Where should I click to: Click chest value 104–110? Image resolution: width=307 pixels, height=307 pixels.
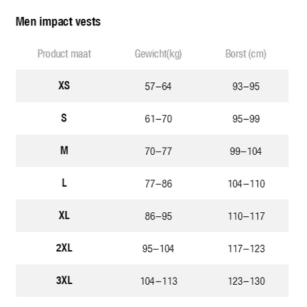[x=246, y=184]
